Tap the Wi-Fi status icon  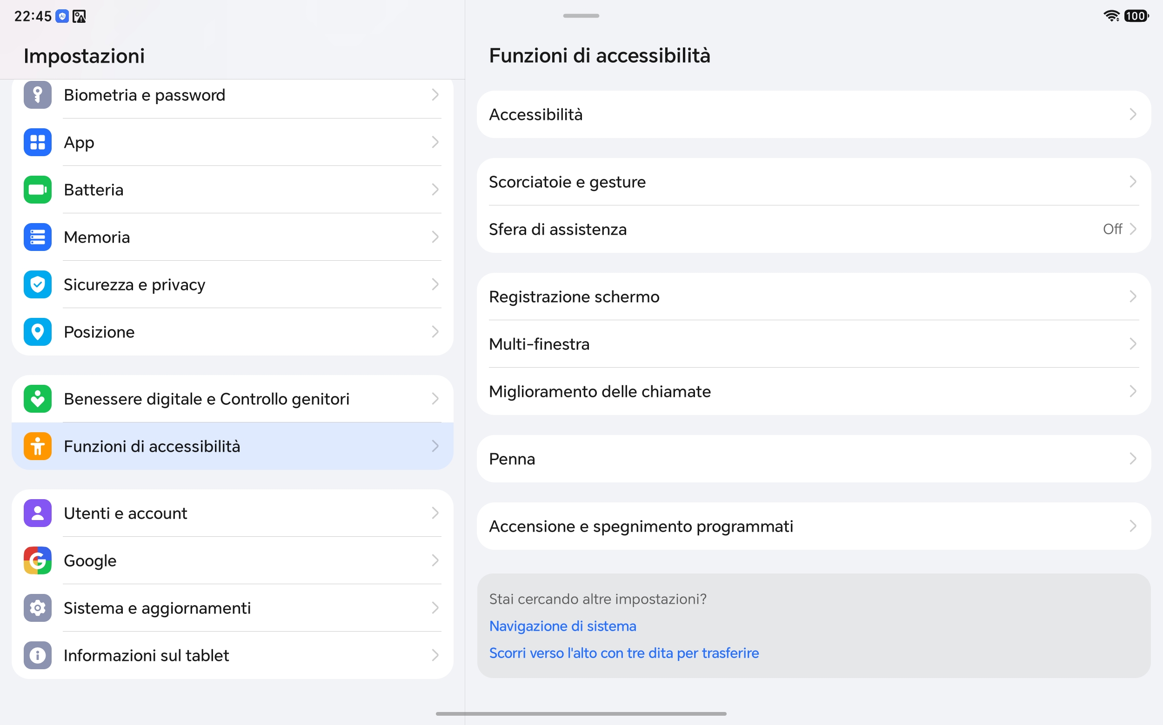coord(1111,16)
